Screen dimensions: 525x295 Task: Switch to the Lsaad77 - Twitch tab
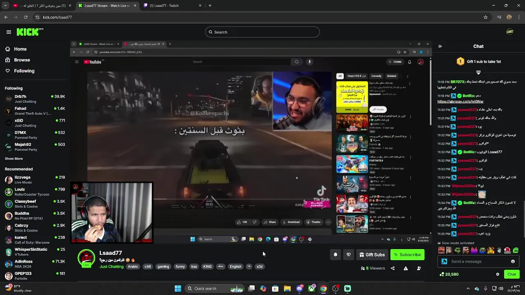point(172,6)
